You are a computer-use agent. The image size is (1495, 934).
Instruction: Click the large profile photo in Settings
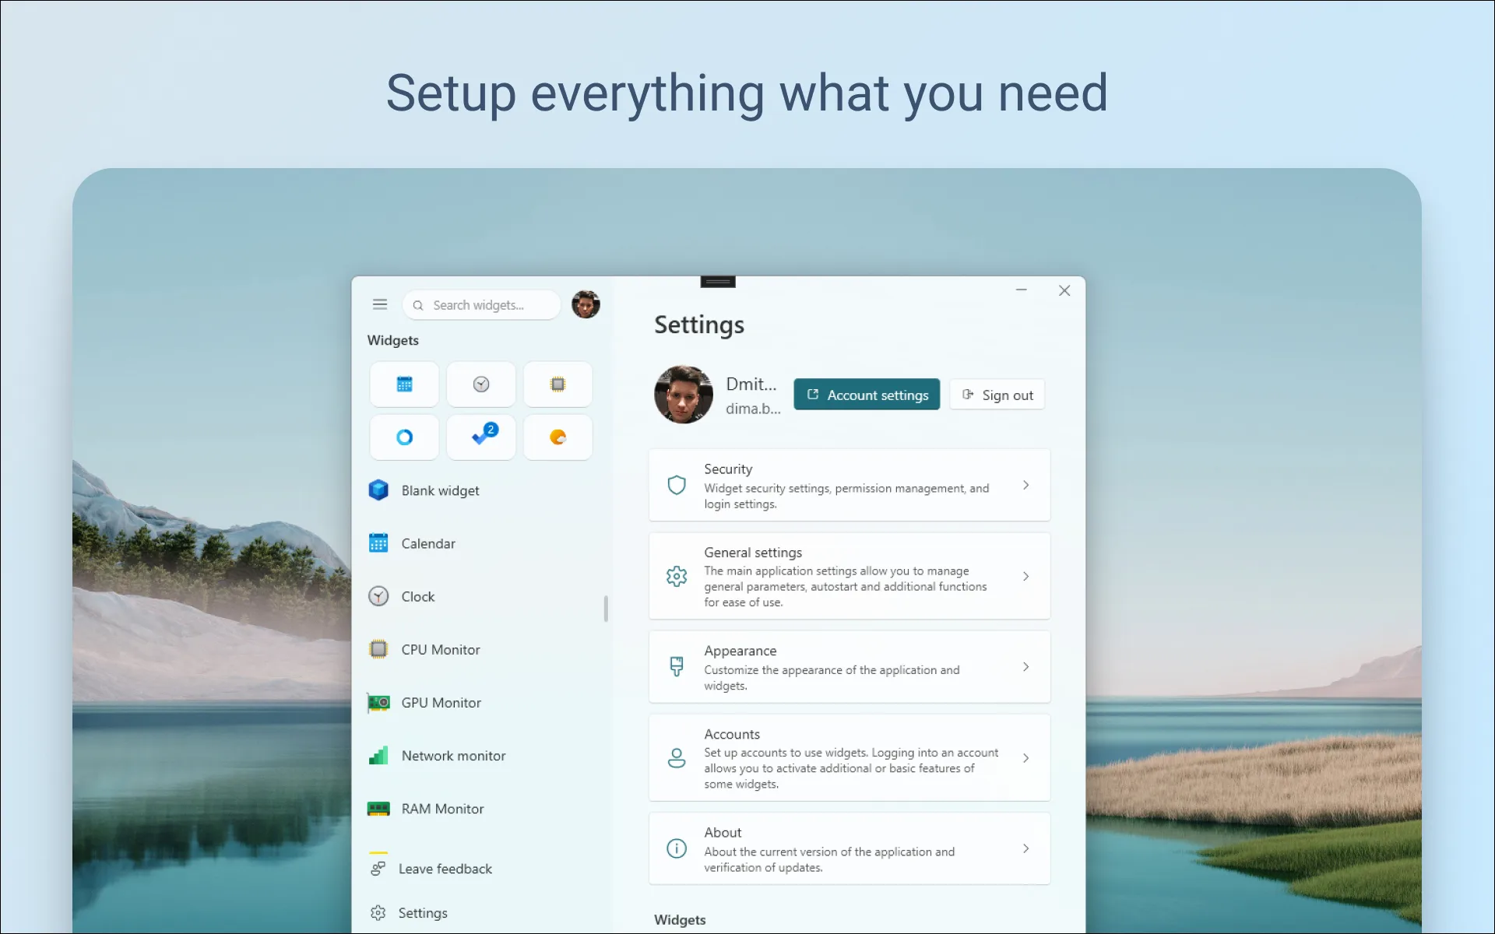click(684, 395)
